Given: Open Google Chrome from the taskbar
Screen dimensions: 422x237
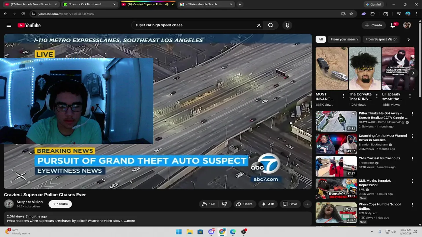Looking at the screenshot, I should point(222,232).
